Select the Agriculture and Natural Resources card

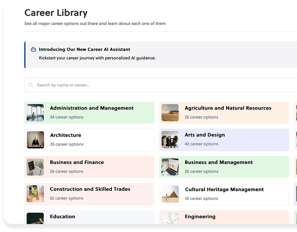point(228,108)
